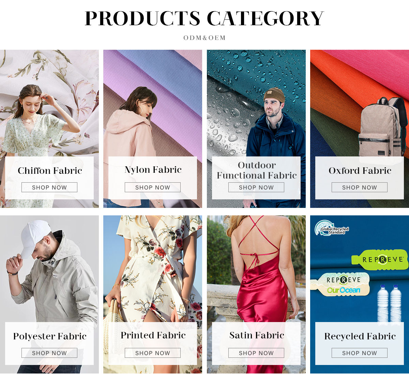Select the Polyester Fabric title

[x=50, y=336]
